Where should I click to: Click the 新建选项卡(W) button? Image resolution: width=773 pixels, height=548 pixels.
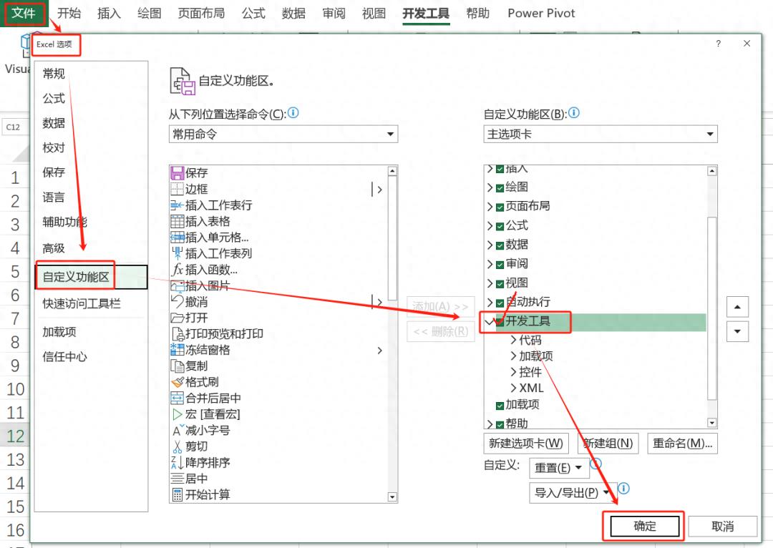coord(526,444)
